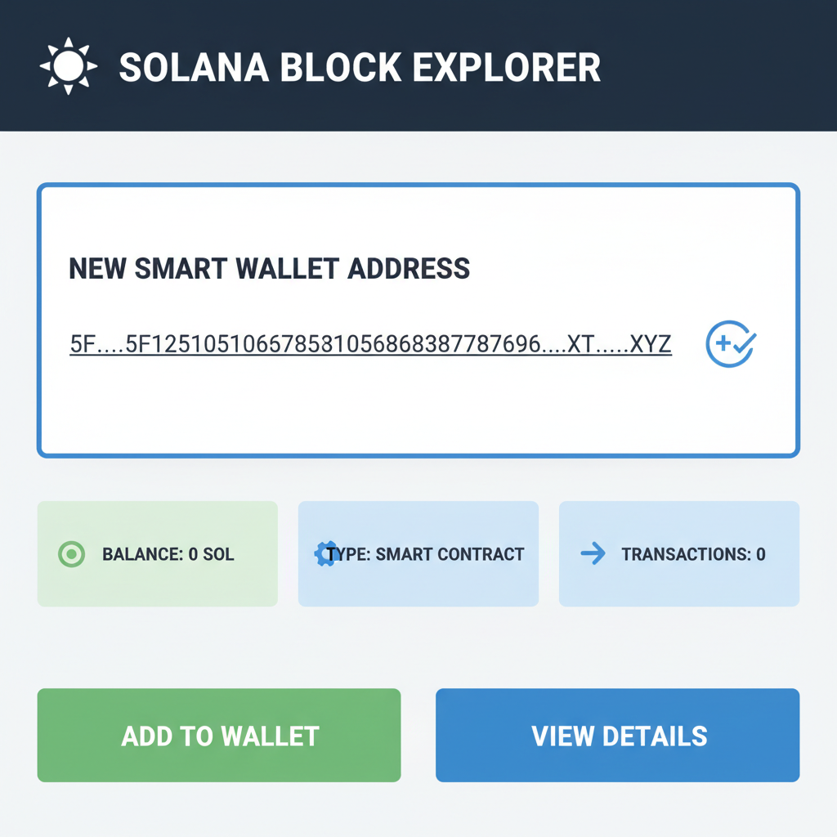The height and width of the screenshot is (837, 837).
Task: Select the TYPE: SMART CONTRACT info card
Action: [418, 554]
